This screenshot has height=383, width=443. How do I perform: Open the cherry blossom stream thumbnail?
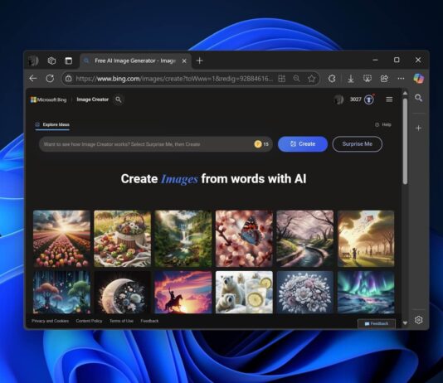click(304, 239)
